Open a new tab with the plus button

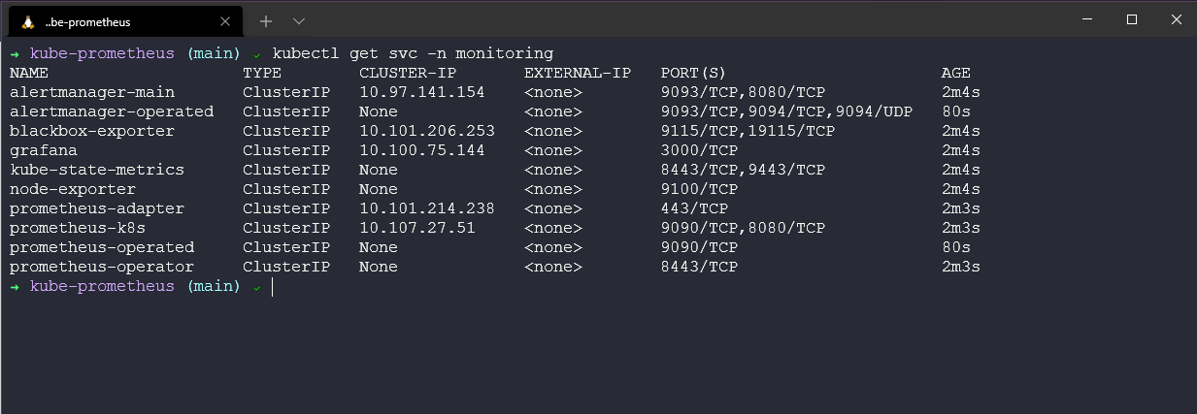click(266, 20)
